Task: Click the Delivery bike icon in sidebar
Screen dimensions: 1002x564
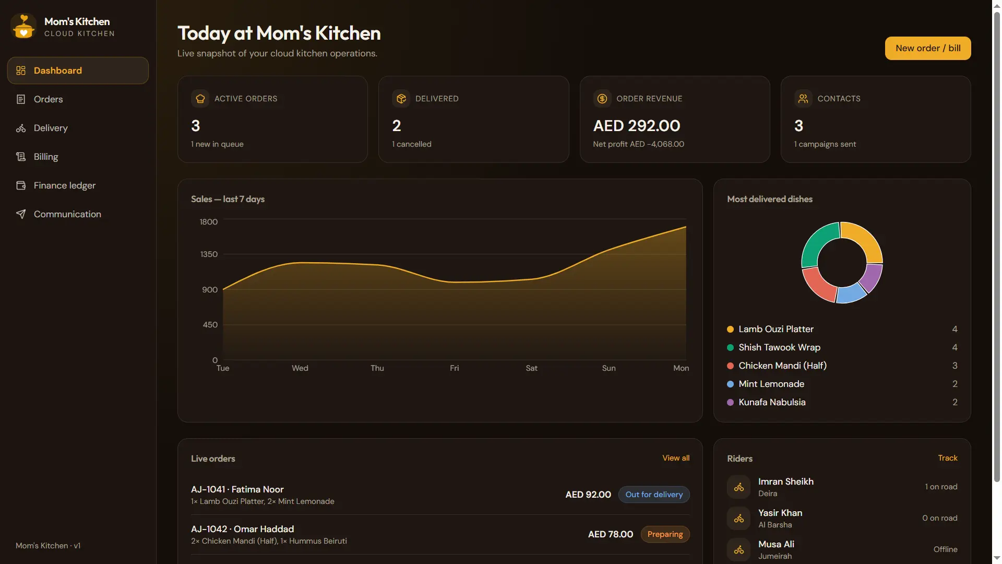Action: click(21, 128)
